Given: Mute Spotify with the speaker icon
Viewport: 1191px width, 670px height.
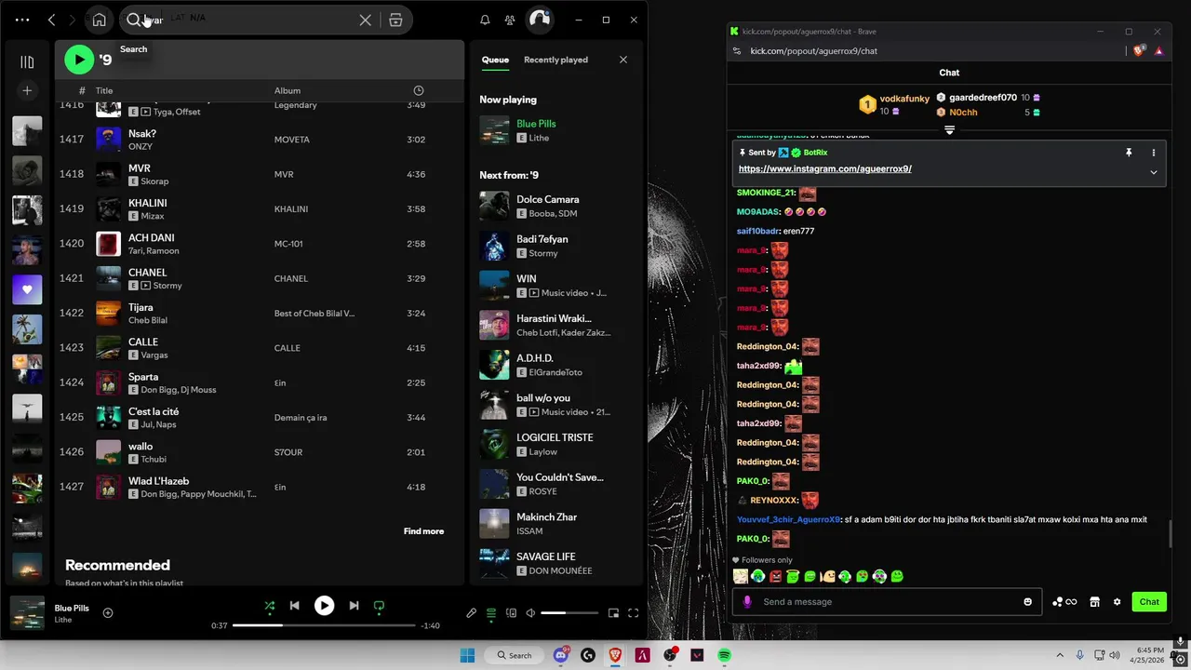Looking at the screenshot, I should coord(530,613).
